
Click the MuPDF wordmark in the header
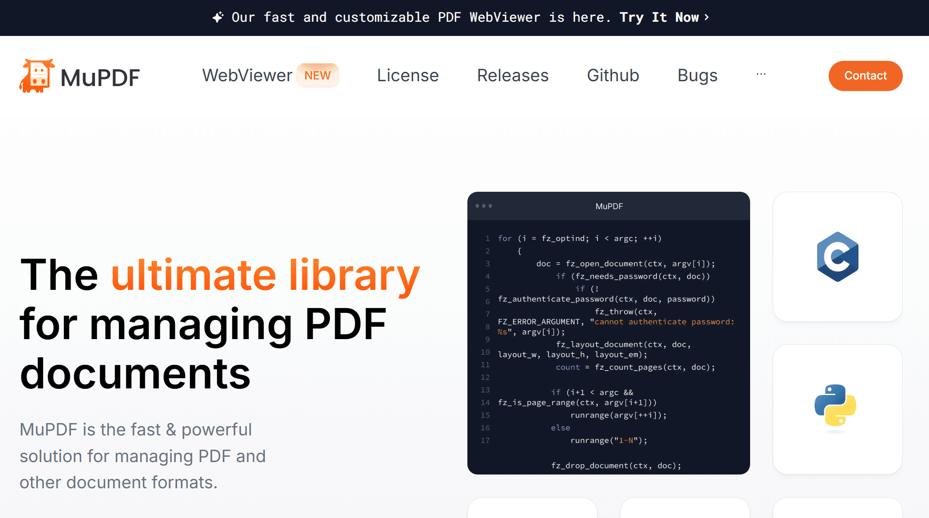100,78
